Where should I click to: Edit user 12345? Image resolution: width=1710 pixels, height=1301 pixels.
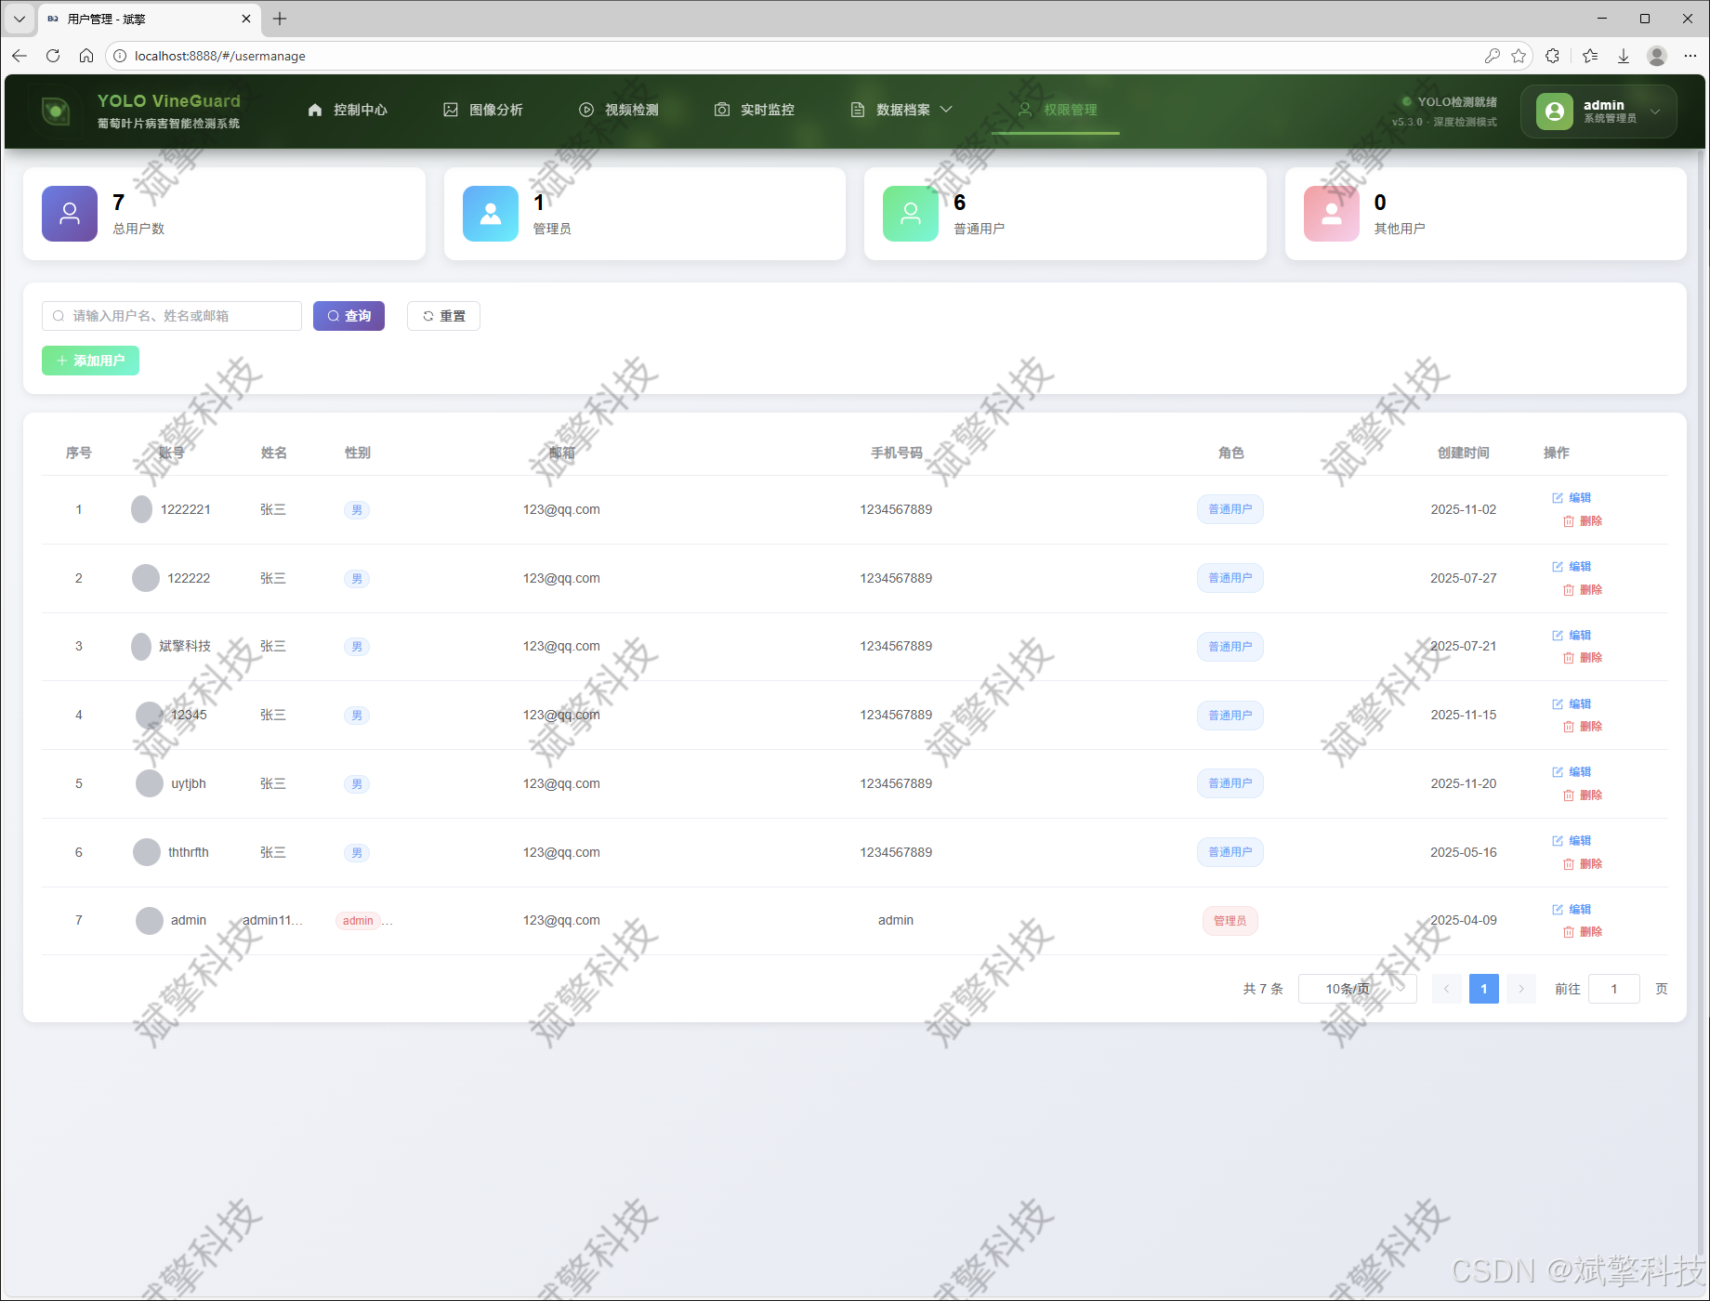pos(1572,704)
